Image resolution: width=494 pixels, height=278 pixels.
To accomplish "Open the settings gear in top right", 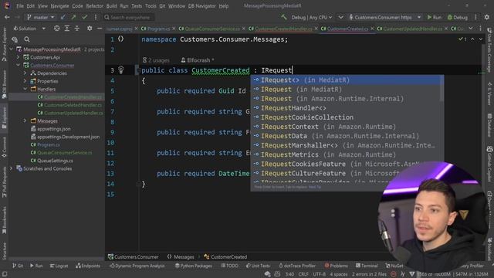I will click(487, 17).
